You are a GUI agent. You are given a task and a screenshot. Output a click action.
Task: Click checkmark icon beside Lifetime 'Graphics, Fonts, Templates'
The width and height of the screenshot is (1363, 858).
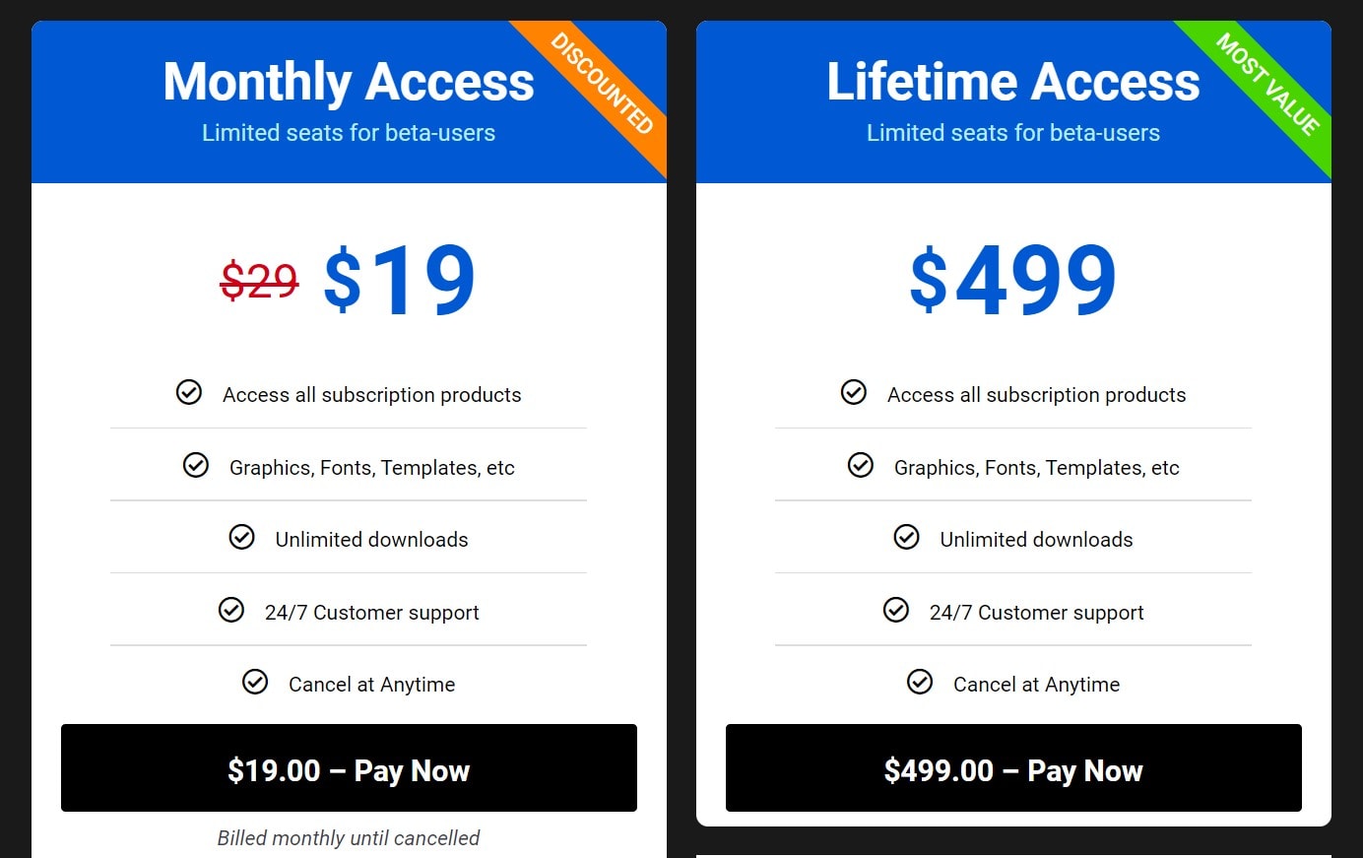[x=861, y=465]
